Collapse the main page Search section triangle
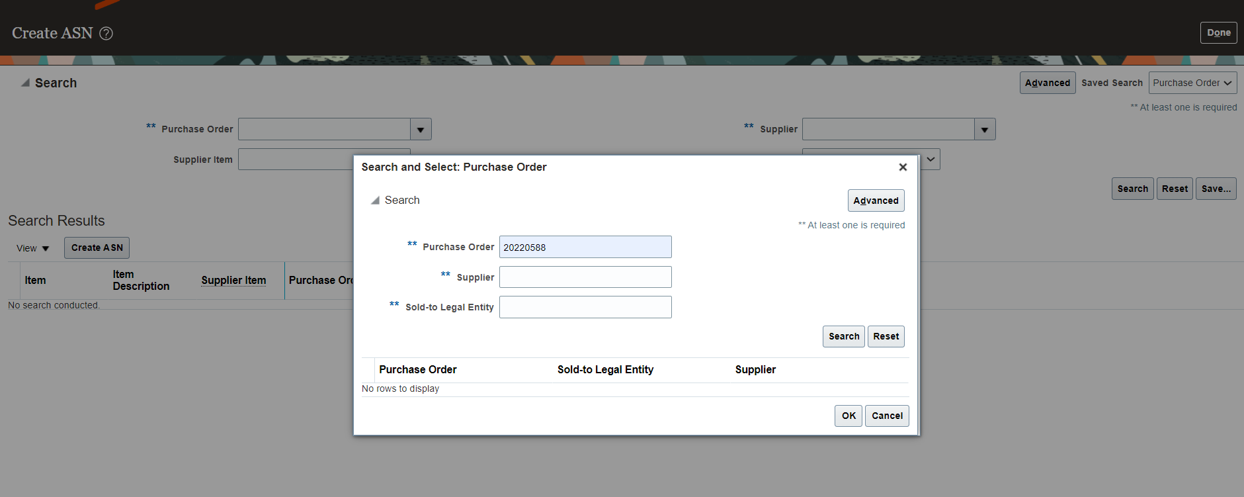This screenshot has width=1244, height=497. [x=25, y=83]
